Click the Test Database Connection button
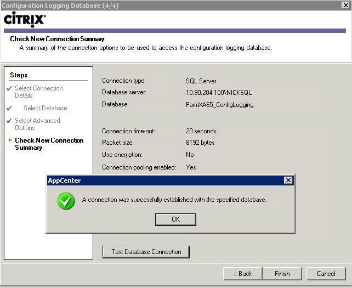 pyautogui.click(x=146, y=252)
